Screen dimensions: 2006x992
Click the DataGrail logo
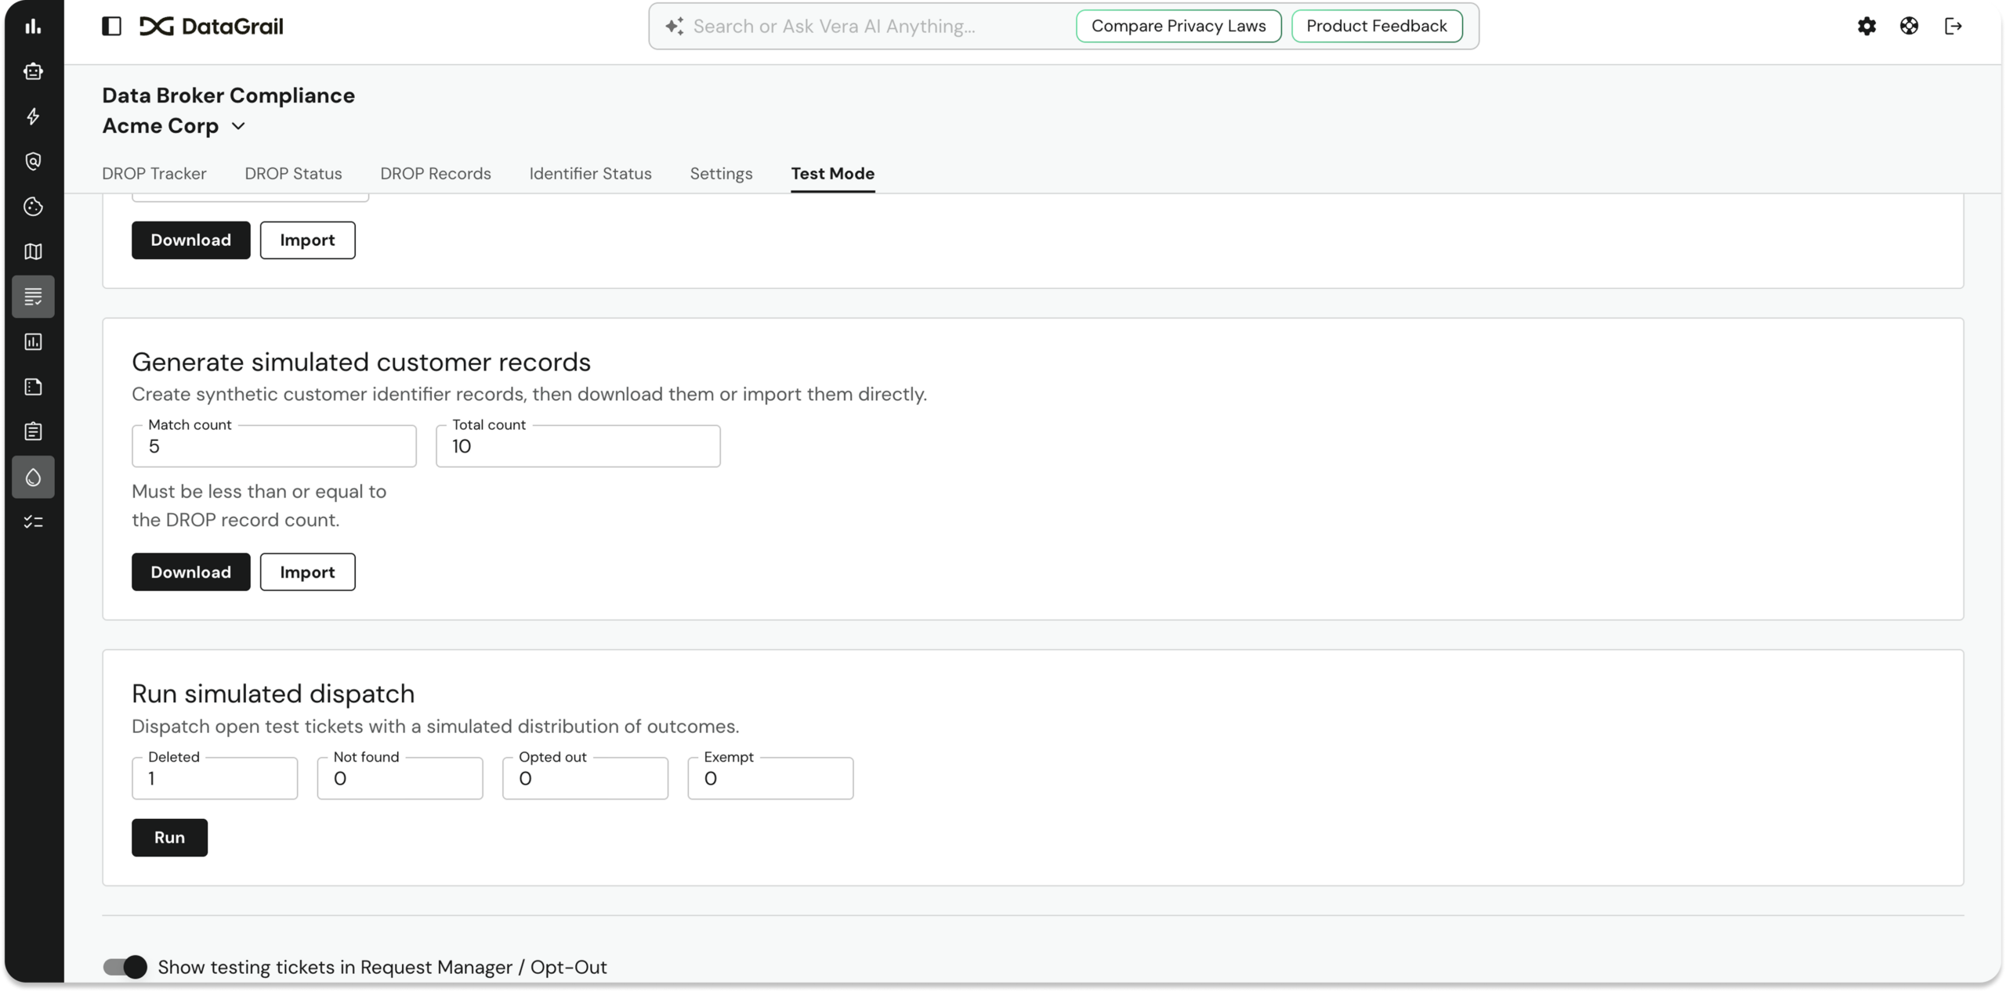click(x=211, y=26)
